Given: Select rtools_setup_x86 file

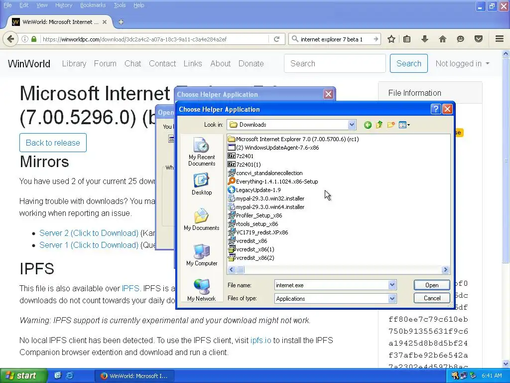Looking at the screenshot, I should coord(253,224).
